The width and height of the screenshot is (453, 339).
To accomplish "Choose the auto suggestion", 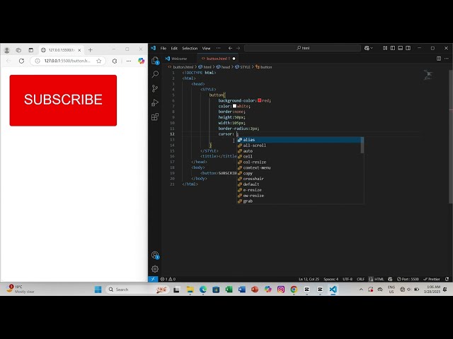I will pos(299,150).
